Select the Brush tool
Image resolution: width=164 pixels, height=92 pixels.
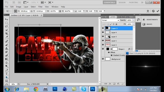pos(6,45)
